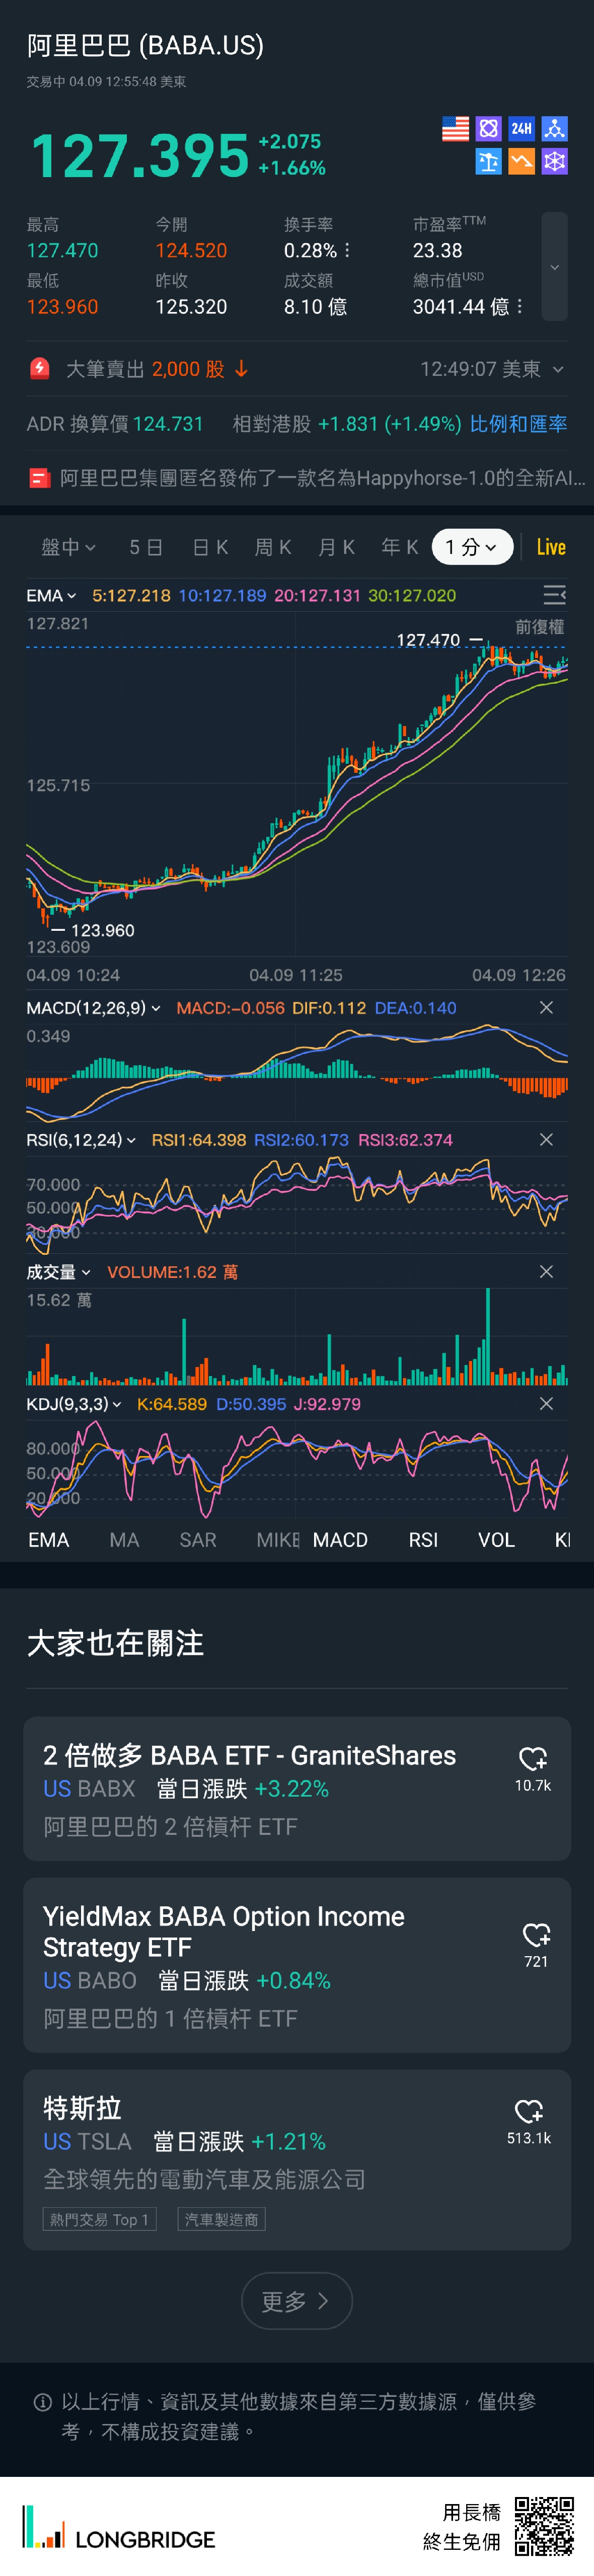Tap the 更多 more button
The height and width of the screenshot is (2576, 594).
pyautogui.click(x=296, y=2301)
